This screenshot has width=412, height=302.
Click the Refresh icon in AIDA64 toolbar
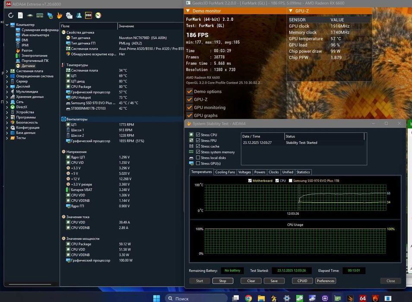pos(11,16)
